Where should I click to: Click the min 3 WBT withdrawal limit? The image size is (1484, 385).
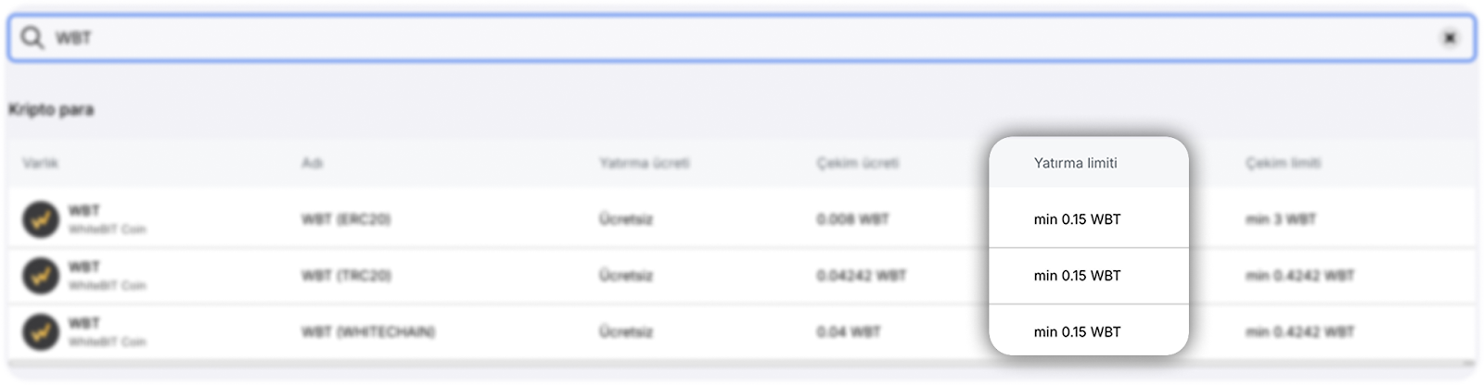(1281, 219)
